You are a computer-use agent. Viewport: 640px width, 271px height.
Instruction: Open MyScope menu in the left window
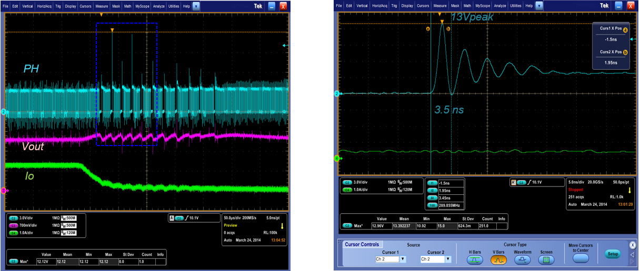[142, 7]
